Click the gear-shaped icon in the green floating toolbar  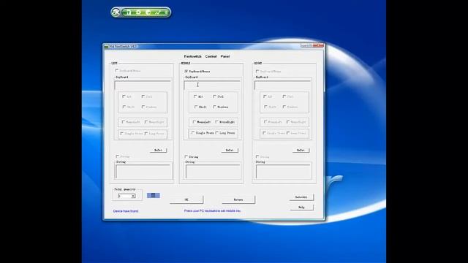pos(138,12)
